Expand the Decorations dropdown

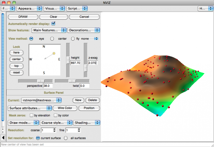coord(83,30)
